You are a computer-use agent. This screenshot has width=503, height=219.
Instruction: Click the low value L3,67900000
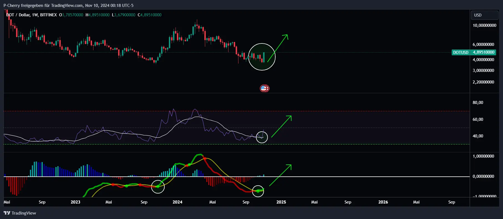(123, 15)
